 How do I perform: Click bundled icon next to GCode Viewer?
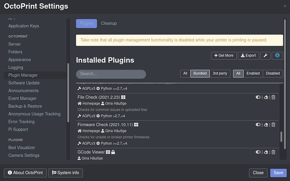click(108, 152)
